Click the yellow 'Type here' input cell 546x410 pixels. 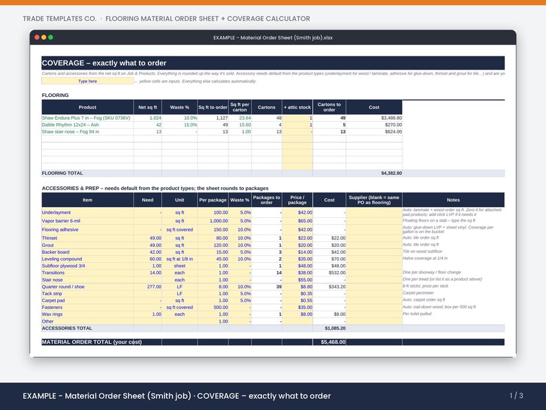(87, 81)
